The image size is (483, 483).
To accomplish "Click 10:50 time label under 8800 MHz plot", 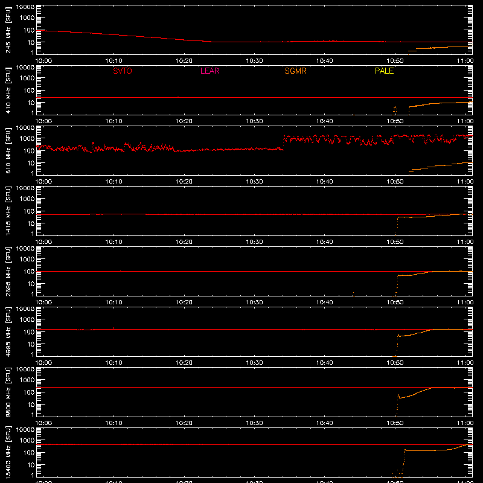I will 395,423.
